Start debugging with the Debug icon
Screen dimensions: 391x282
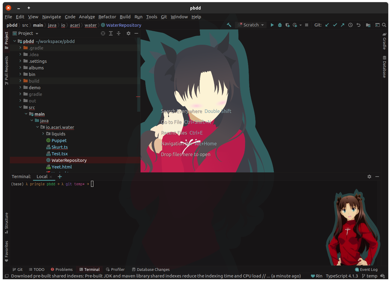click(x=280, y=25)
